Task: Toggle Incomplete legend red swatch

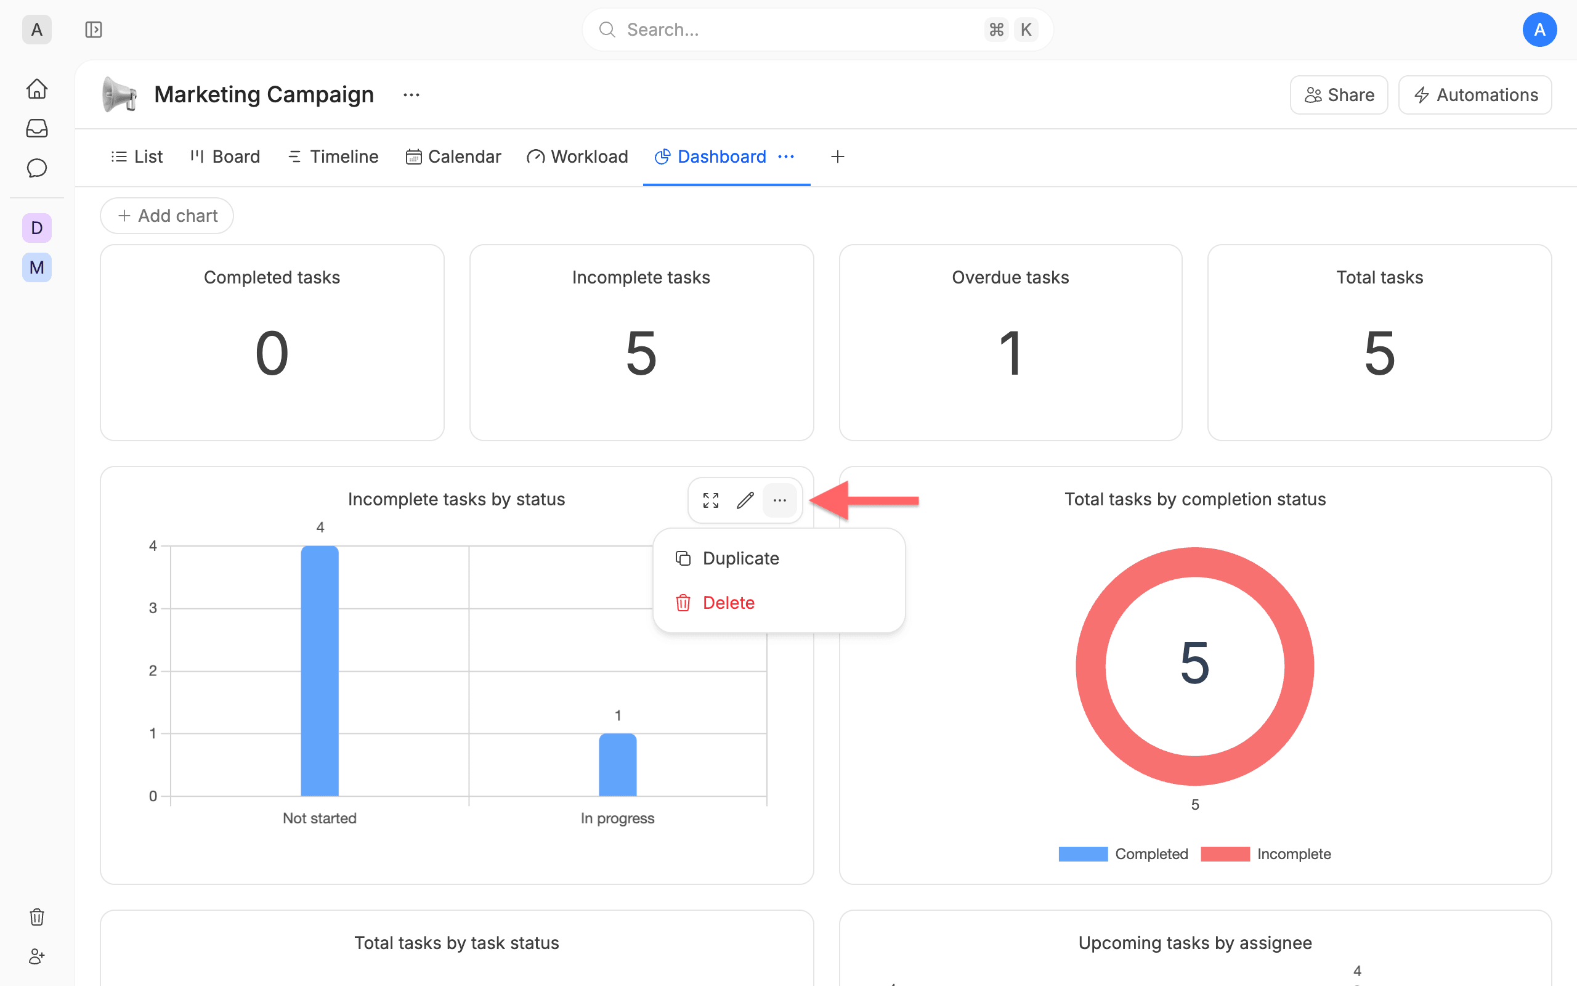Action: point(1225,854)
